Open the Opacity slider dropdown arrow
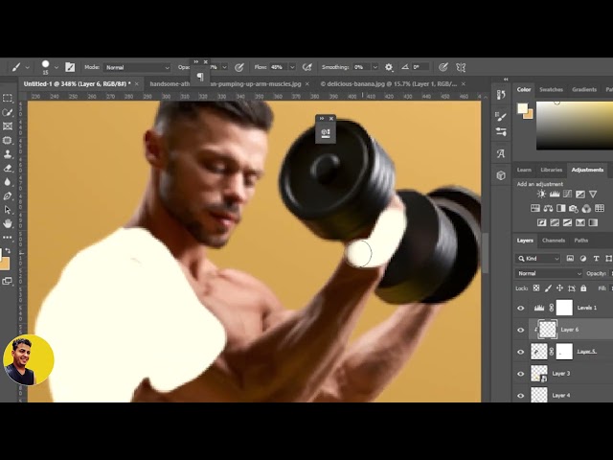Screen dimensions: 613x460 coord(224,67)
